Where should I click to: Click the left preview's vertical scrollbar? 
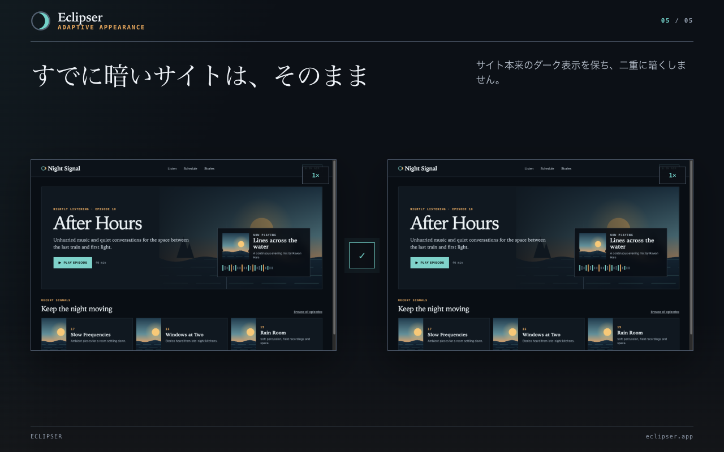[334, 247]
